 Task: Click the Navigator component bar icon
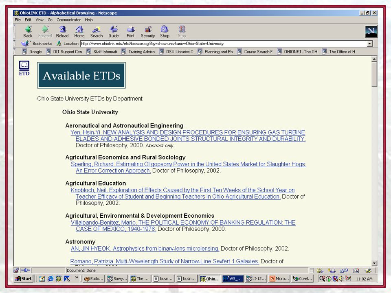319,270
